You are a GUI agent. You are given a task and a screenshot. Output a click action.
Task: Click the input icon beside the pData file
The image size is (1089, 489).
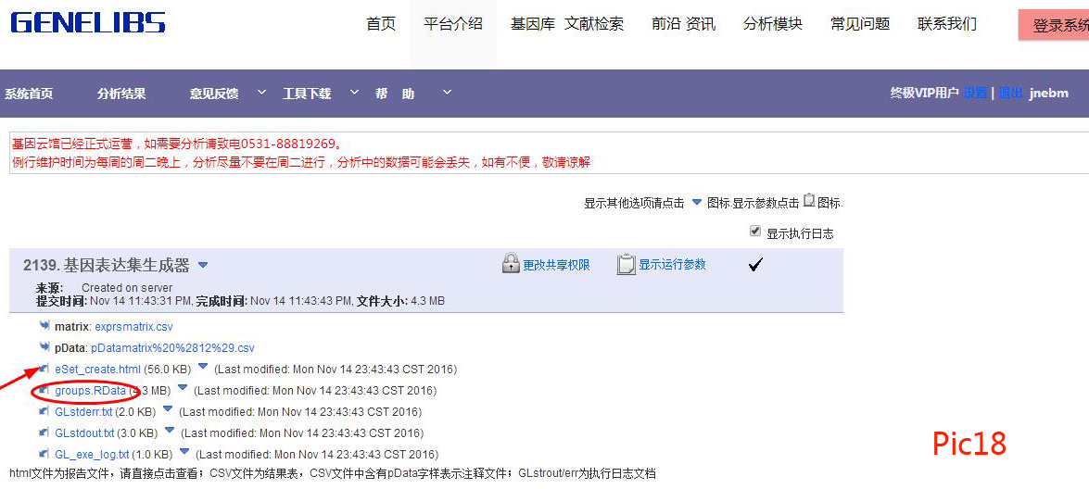pos(44,347)
